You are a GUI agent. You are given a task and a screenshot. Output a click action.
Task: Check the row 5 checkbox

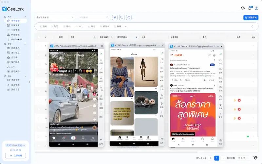click(x=39, y=82)
